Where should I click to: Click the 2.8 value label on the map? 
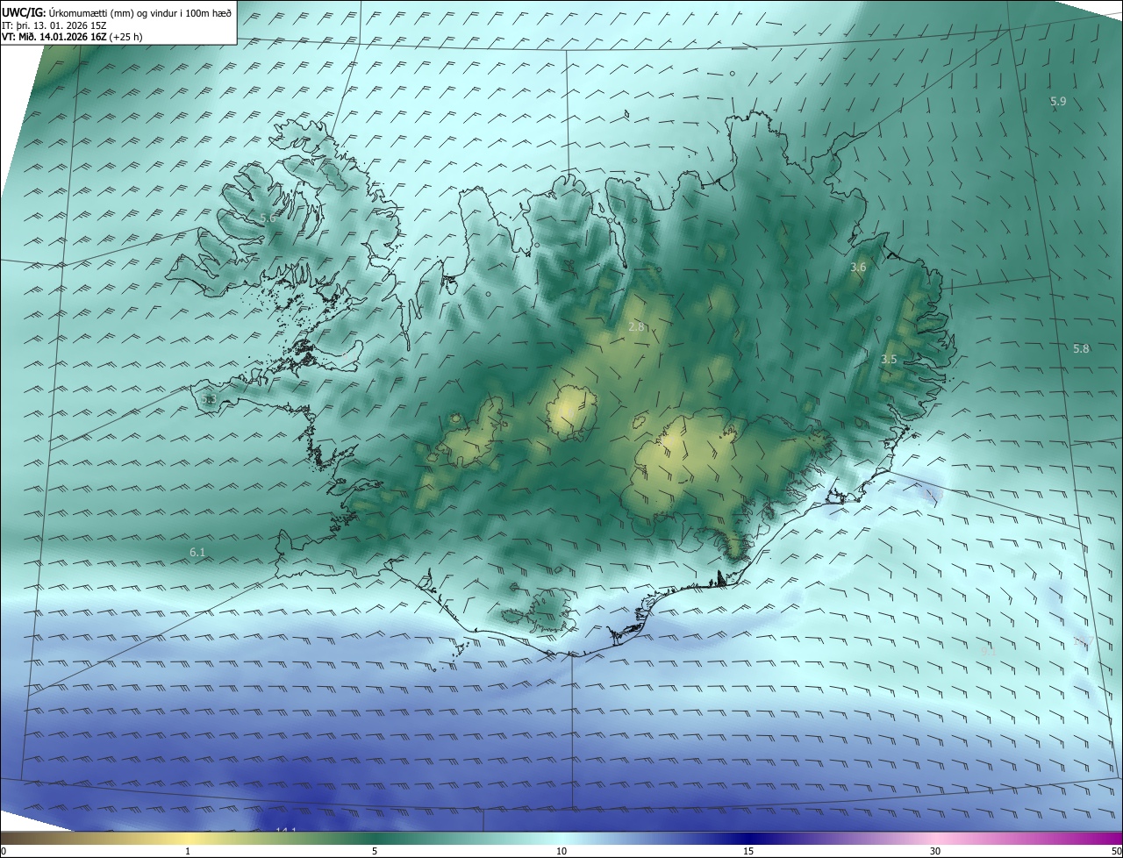637,327
